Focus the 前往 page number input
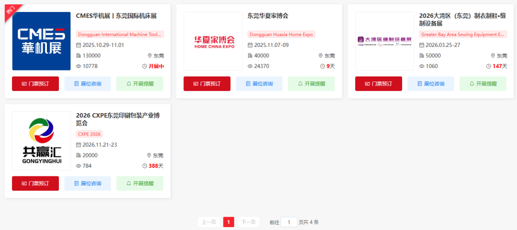This screenshot has height=230, width=517. point(289,222)
